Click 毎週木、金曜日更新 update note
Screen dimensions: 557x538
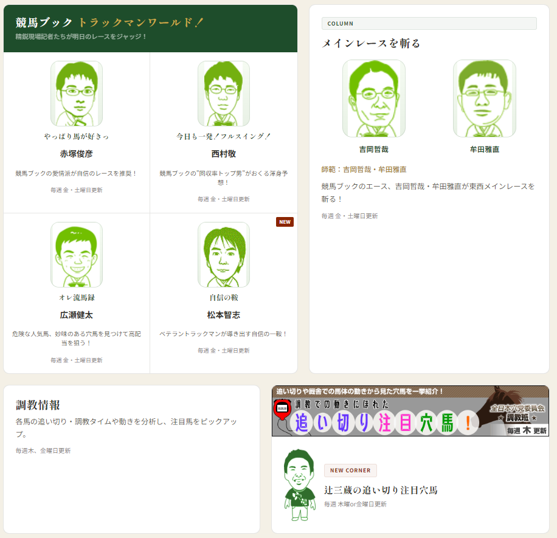pyautogui.click(x=43, y=450)
